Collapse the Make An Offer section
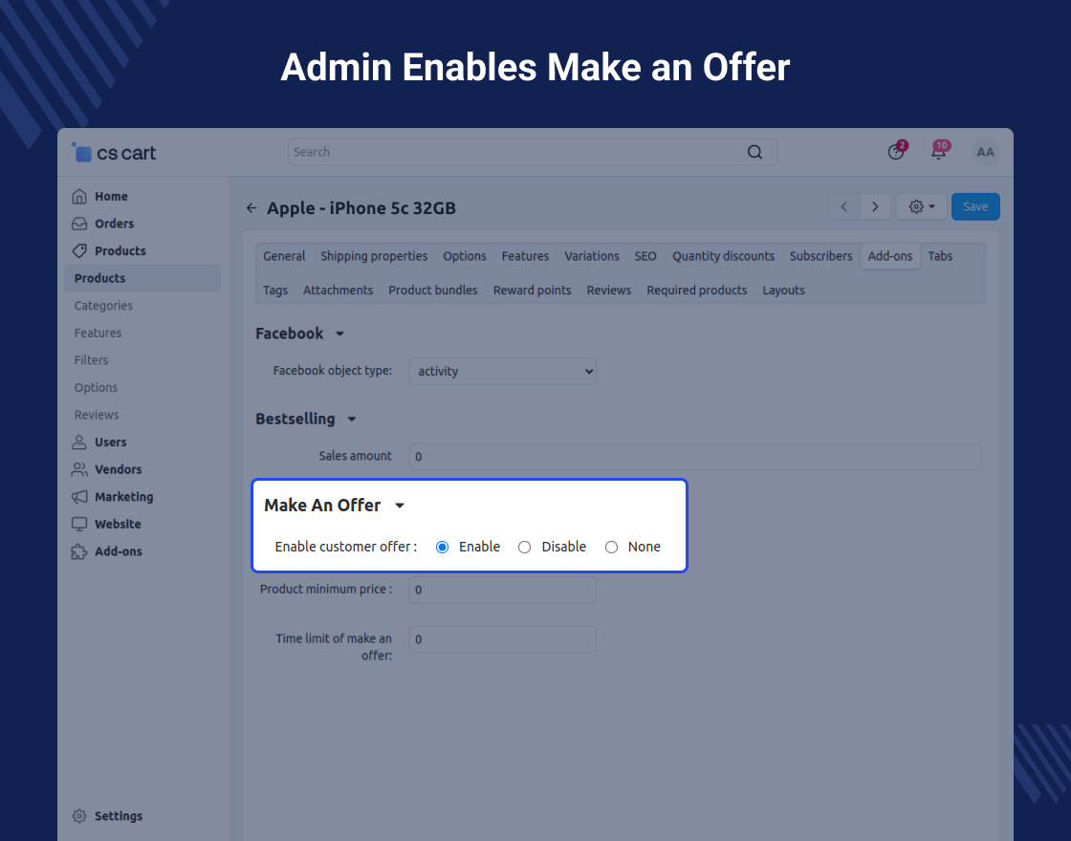This screenshot has height=841, width=1071. click(x=400, y=506)
